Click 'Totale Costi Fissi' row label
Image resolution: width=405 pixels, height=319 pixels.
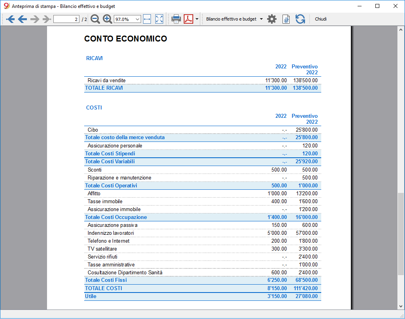click(x=106, y=280)
